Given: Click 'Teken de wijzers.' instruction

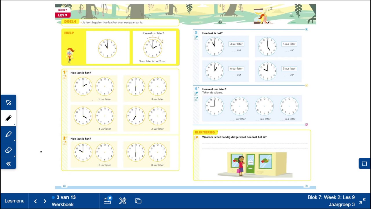Looking at the screenshot, I should click(x=212, y=93).
